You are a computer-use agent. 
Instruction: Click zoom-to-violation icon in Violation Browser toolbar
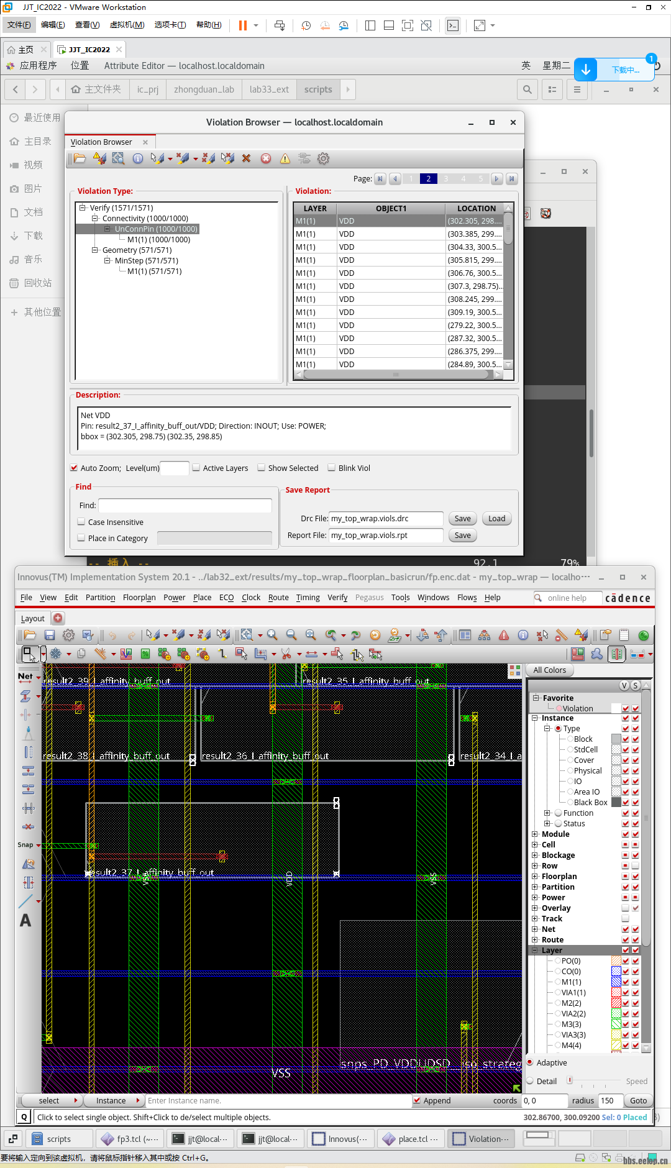118,158
